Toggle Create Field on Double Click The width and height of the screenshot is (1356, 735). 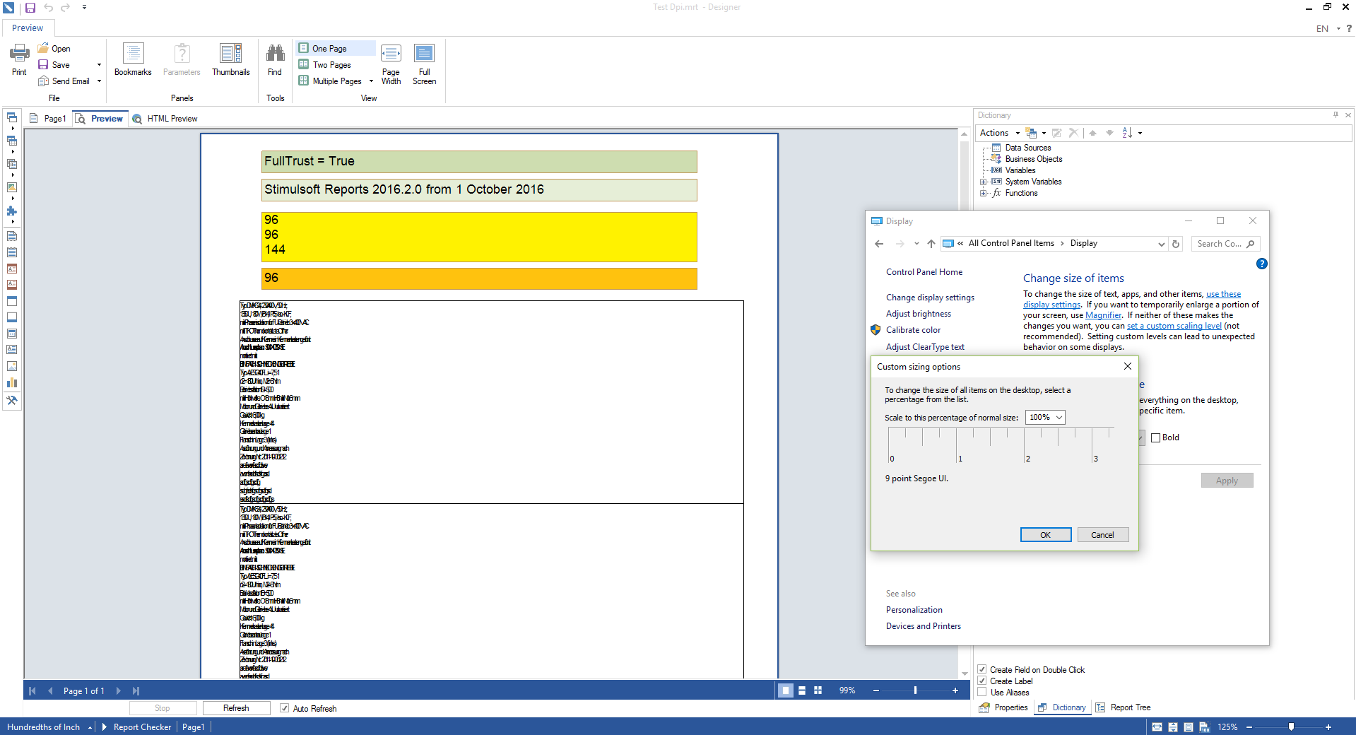(x=981, y=669)
